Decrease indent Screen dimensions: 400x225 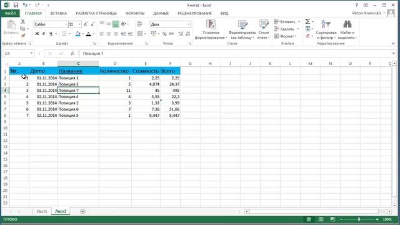pos(124,34)
